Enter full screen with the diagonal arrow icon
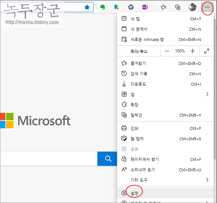Viewport: 217px width, 203px height. point(206,51)
